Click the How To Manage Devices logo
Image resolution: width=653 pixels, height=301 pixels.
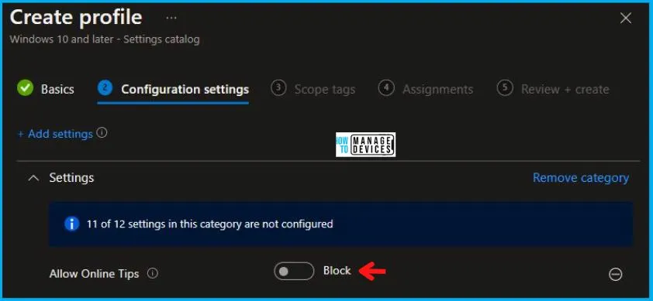(x=365, y=145)
